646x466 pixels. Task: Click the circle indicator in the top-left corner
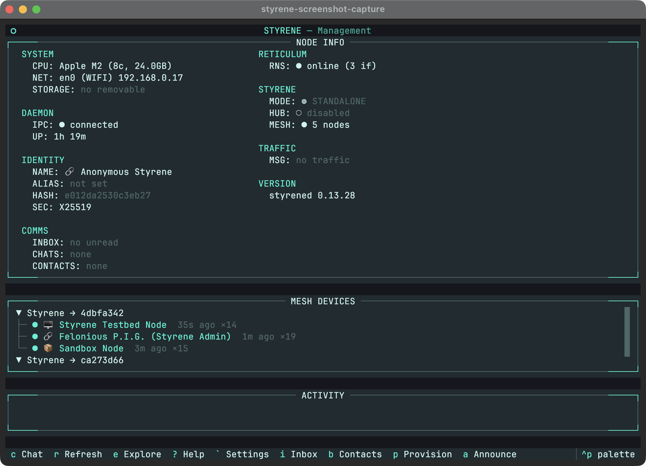click(13, 31)
